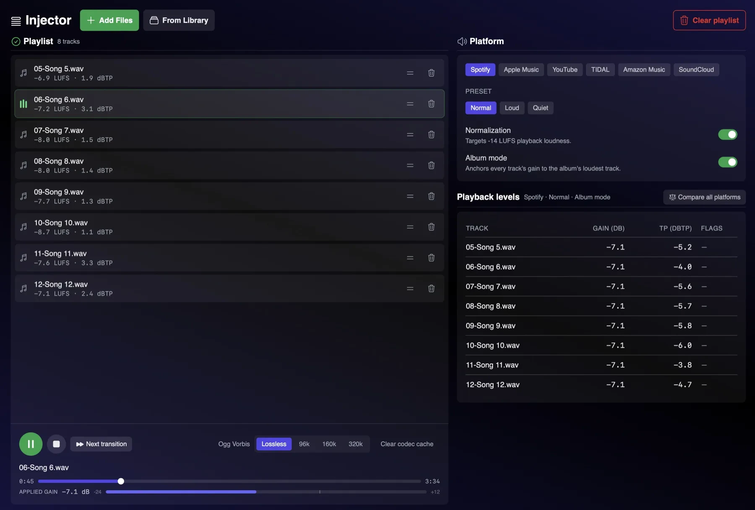
Task: Grab the reorder handle for 11-Song 11.wav
Action: pos(410,258)
